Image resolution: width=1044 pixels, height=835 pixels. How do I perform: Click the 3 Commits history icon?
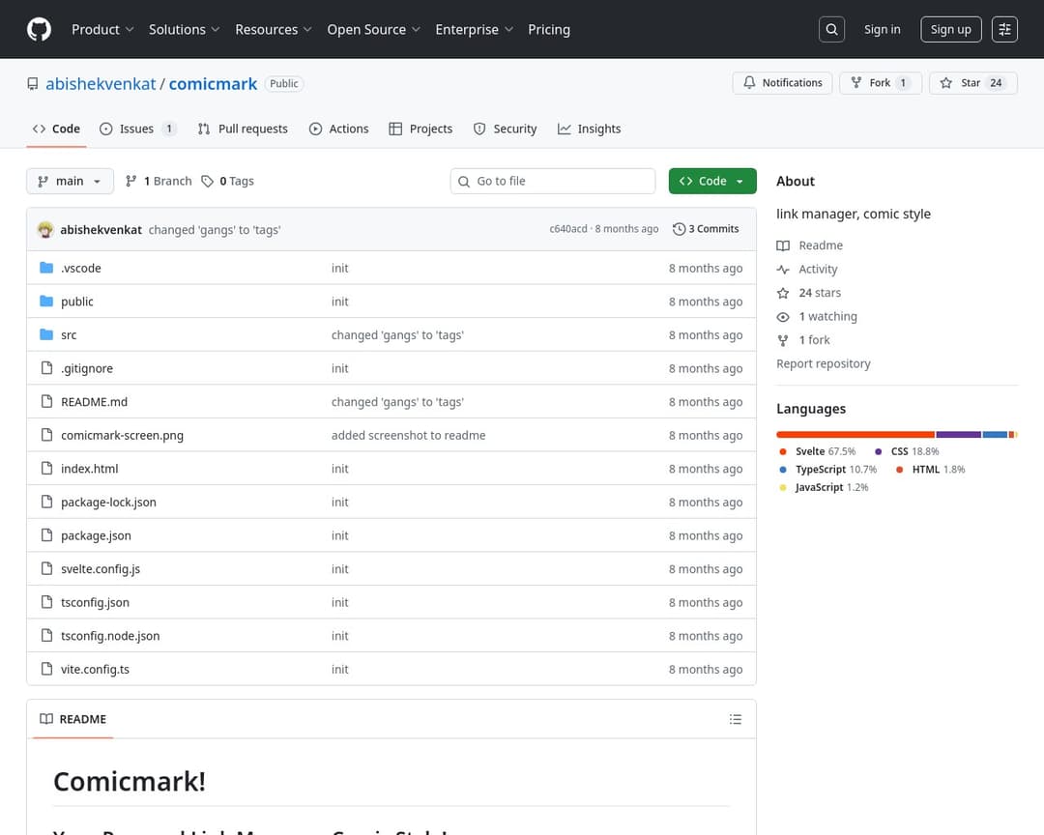coord(679,229)
